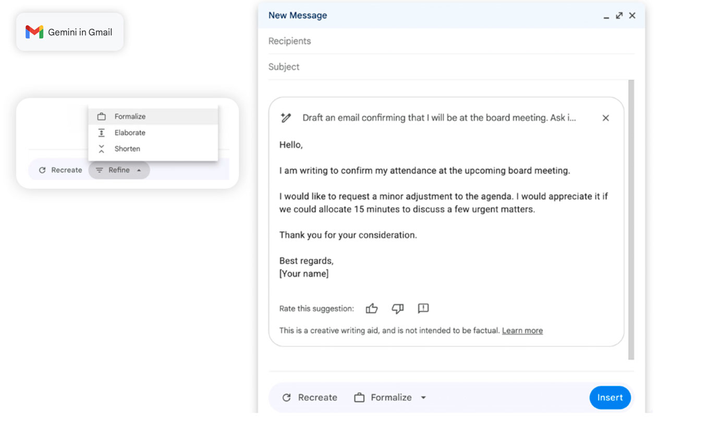707x422 pixels.
Task: Close the New Message window
Action: point(632,16)
